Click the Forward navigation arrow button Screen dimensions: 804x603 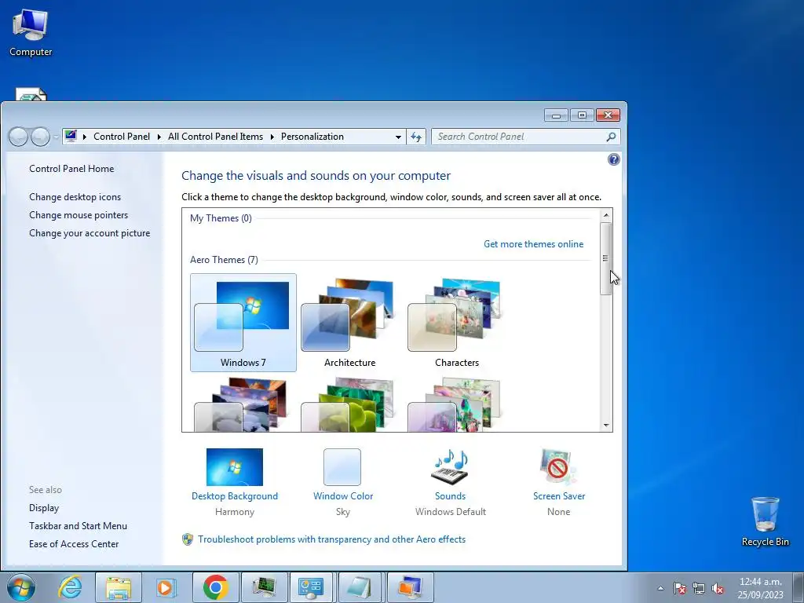(x=41, y=137)
